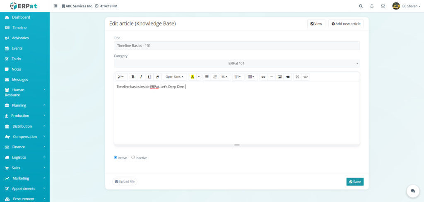Open the insert table dropdown
Screen dimensions: 424x202
(x=251, y=77)
